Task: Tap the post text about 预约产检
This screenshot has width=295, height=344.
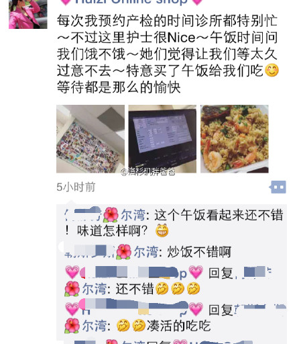Action: [167, 54]
